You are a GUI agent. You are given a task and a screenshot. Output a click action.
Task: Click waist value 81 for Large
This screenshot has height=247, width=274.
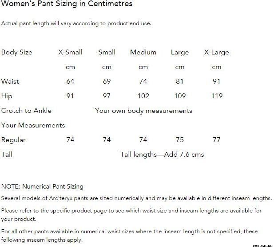pos(179,81)
